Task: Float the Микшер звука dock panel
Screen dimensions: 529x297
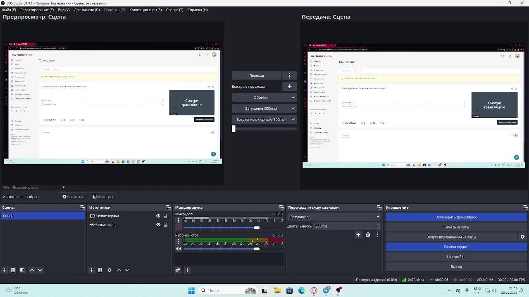Action: (281, 207)
